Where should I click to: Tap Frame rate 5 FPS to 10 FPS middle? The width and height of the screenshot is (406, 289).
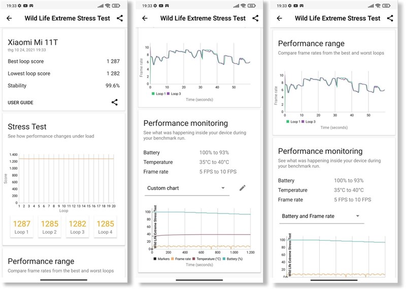coord(218,172)
